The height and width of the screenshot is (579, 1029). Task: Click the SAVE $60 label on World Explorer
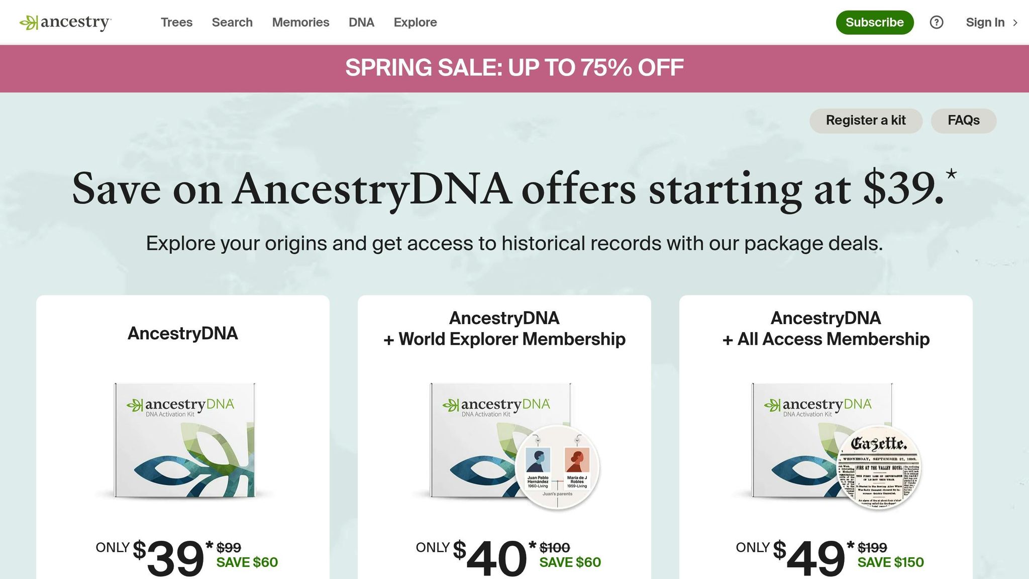tap(571, 563)
